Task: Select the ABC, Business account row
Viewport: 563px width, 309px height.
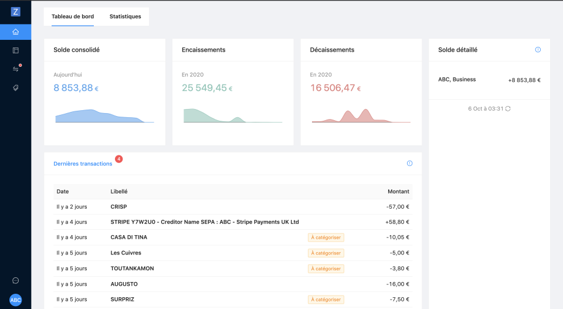Action: pos(489,80)
